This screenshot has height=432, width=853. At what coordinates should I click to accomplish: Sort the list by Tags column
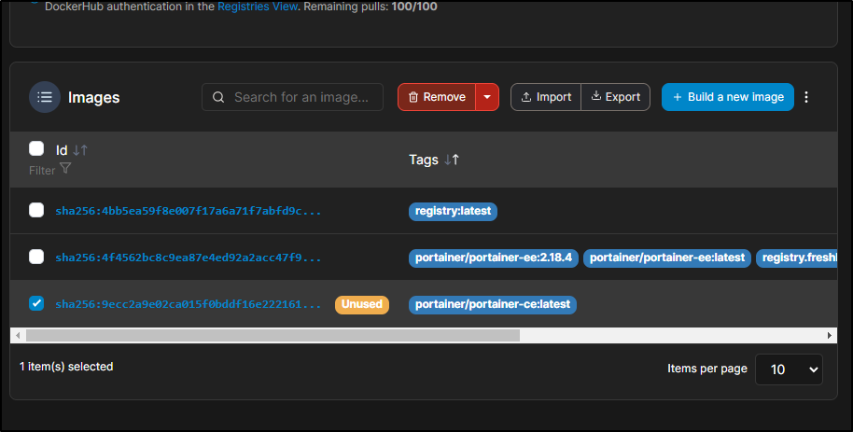coord(452,160)
